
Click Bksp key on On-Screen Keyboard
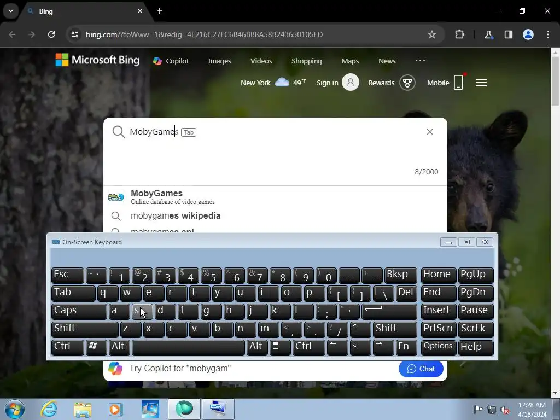(x=401, y=275)
